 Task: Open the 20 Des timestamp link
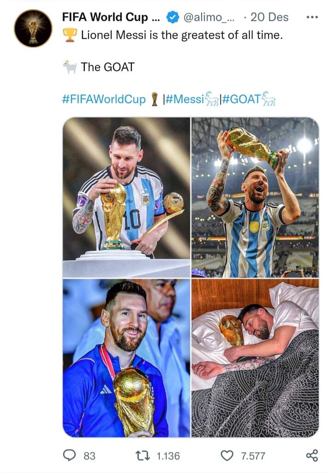269,17
